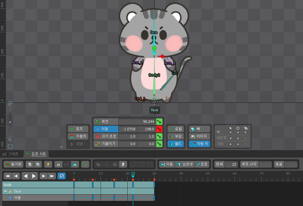303x206 pixels.
Task: Click the cut keys scissors icon
Action: tap(107, 164)
